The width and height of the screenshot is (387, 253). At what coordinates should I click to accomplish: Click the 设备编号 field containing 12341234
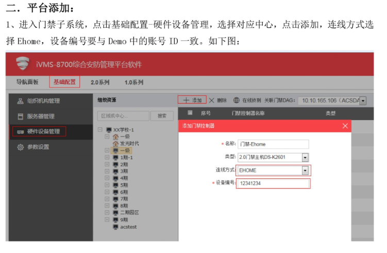[x=273, y=183]
